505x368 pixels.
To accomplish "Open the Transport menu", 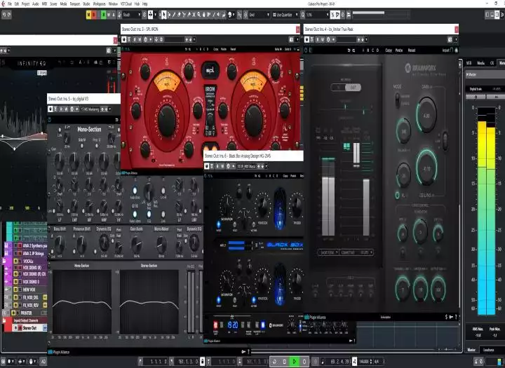I will click(x=75, y=4).
